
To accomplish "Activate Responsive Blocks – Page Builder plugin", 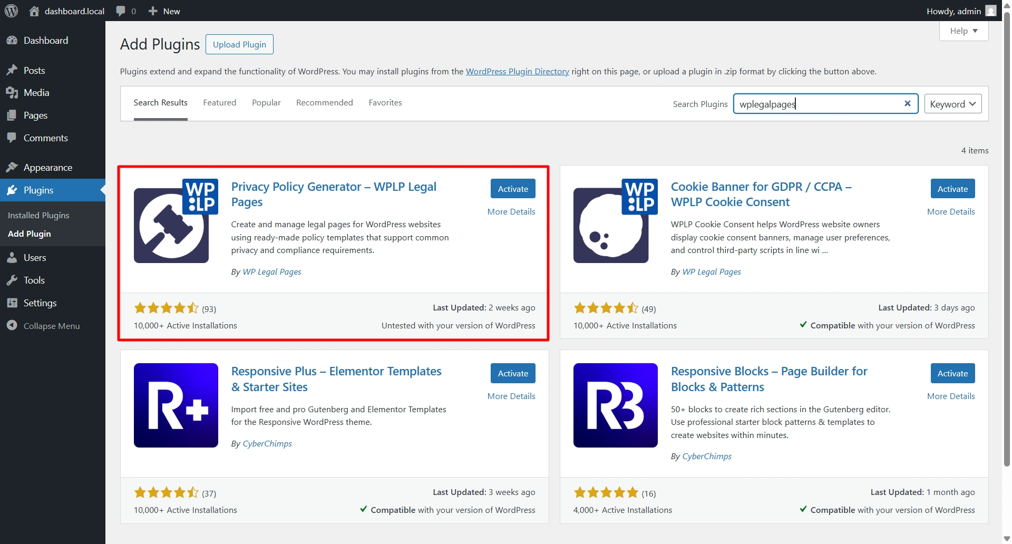I will pos(952,373).
